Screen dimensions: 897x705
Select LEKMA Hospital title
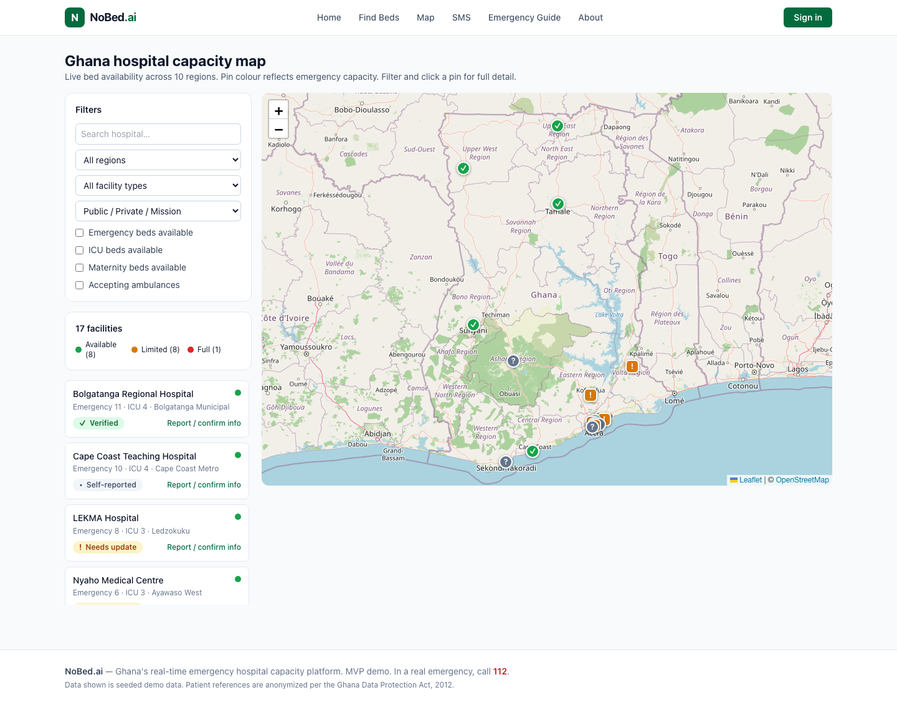tap(106, 518)
